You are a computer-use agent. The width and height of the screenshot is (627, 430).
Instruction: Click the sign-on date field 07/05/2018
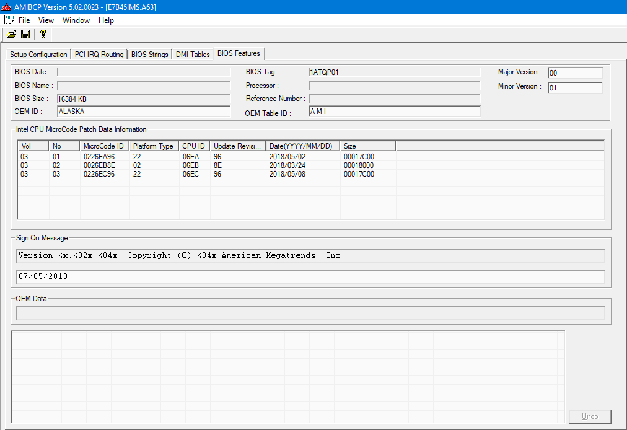(310, 276)
